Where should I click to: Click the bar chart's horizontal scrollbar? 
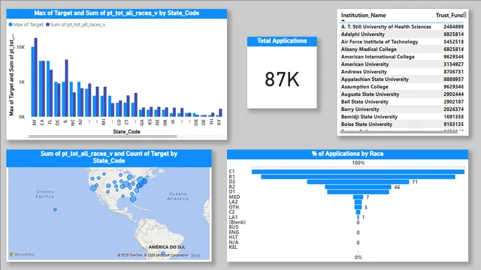tap(102, 136)
